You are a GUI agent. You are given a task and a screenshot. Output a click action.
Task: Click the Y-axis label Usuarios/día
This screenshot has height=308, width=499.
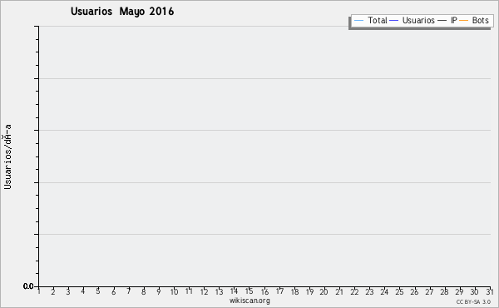pos(7,156)
